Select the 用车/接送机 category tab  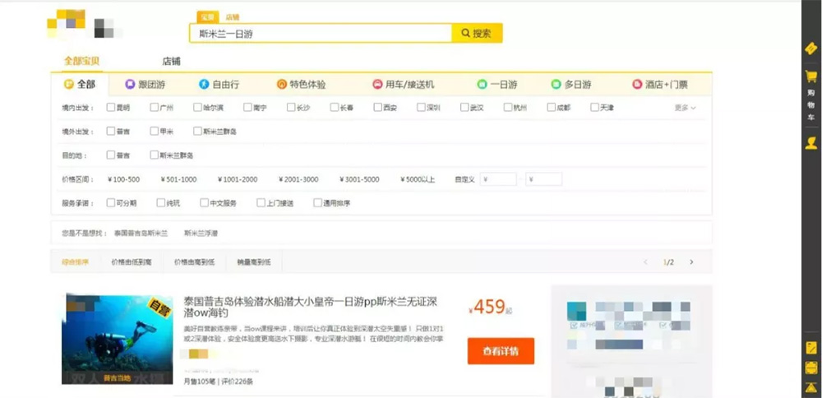403,85
